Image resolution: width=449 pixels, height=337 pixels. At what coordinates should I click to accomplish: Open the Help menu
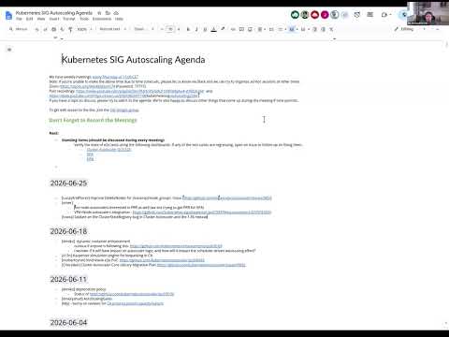pos(119,19)
